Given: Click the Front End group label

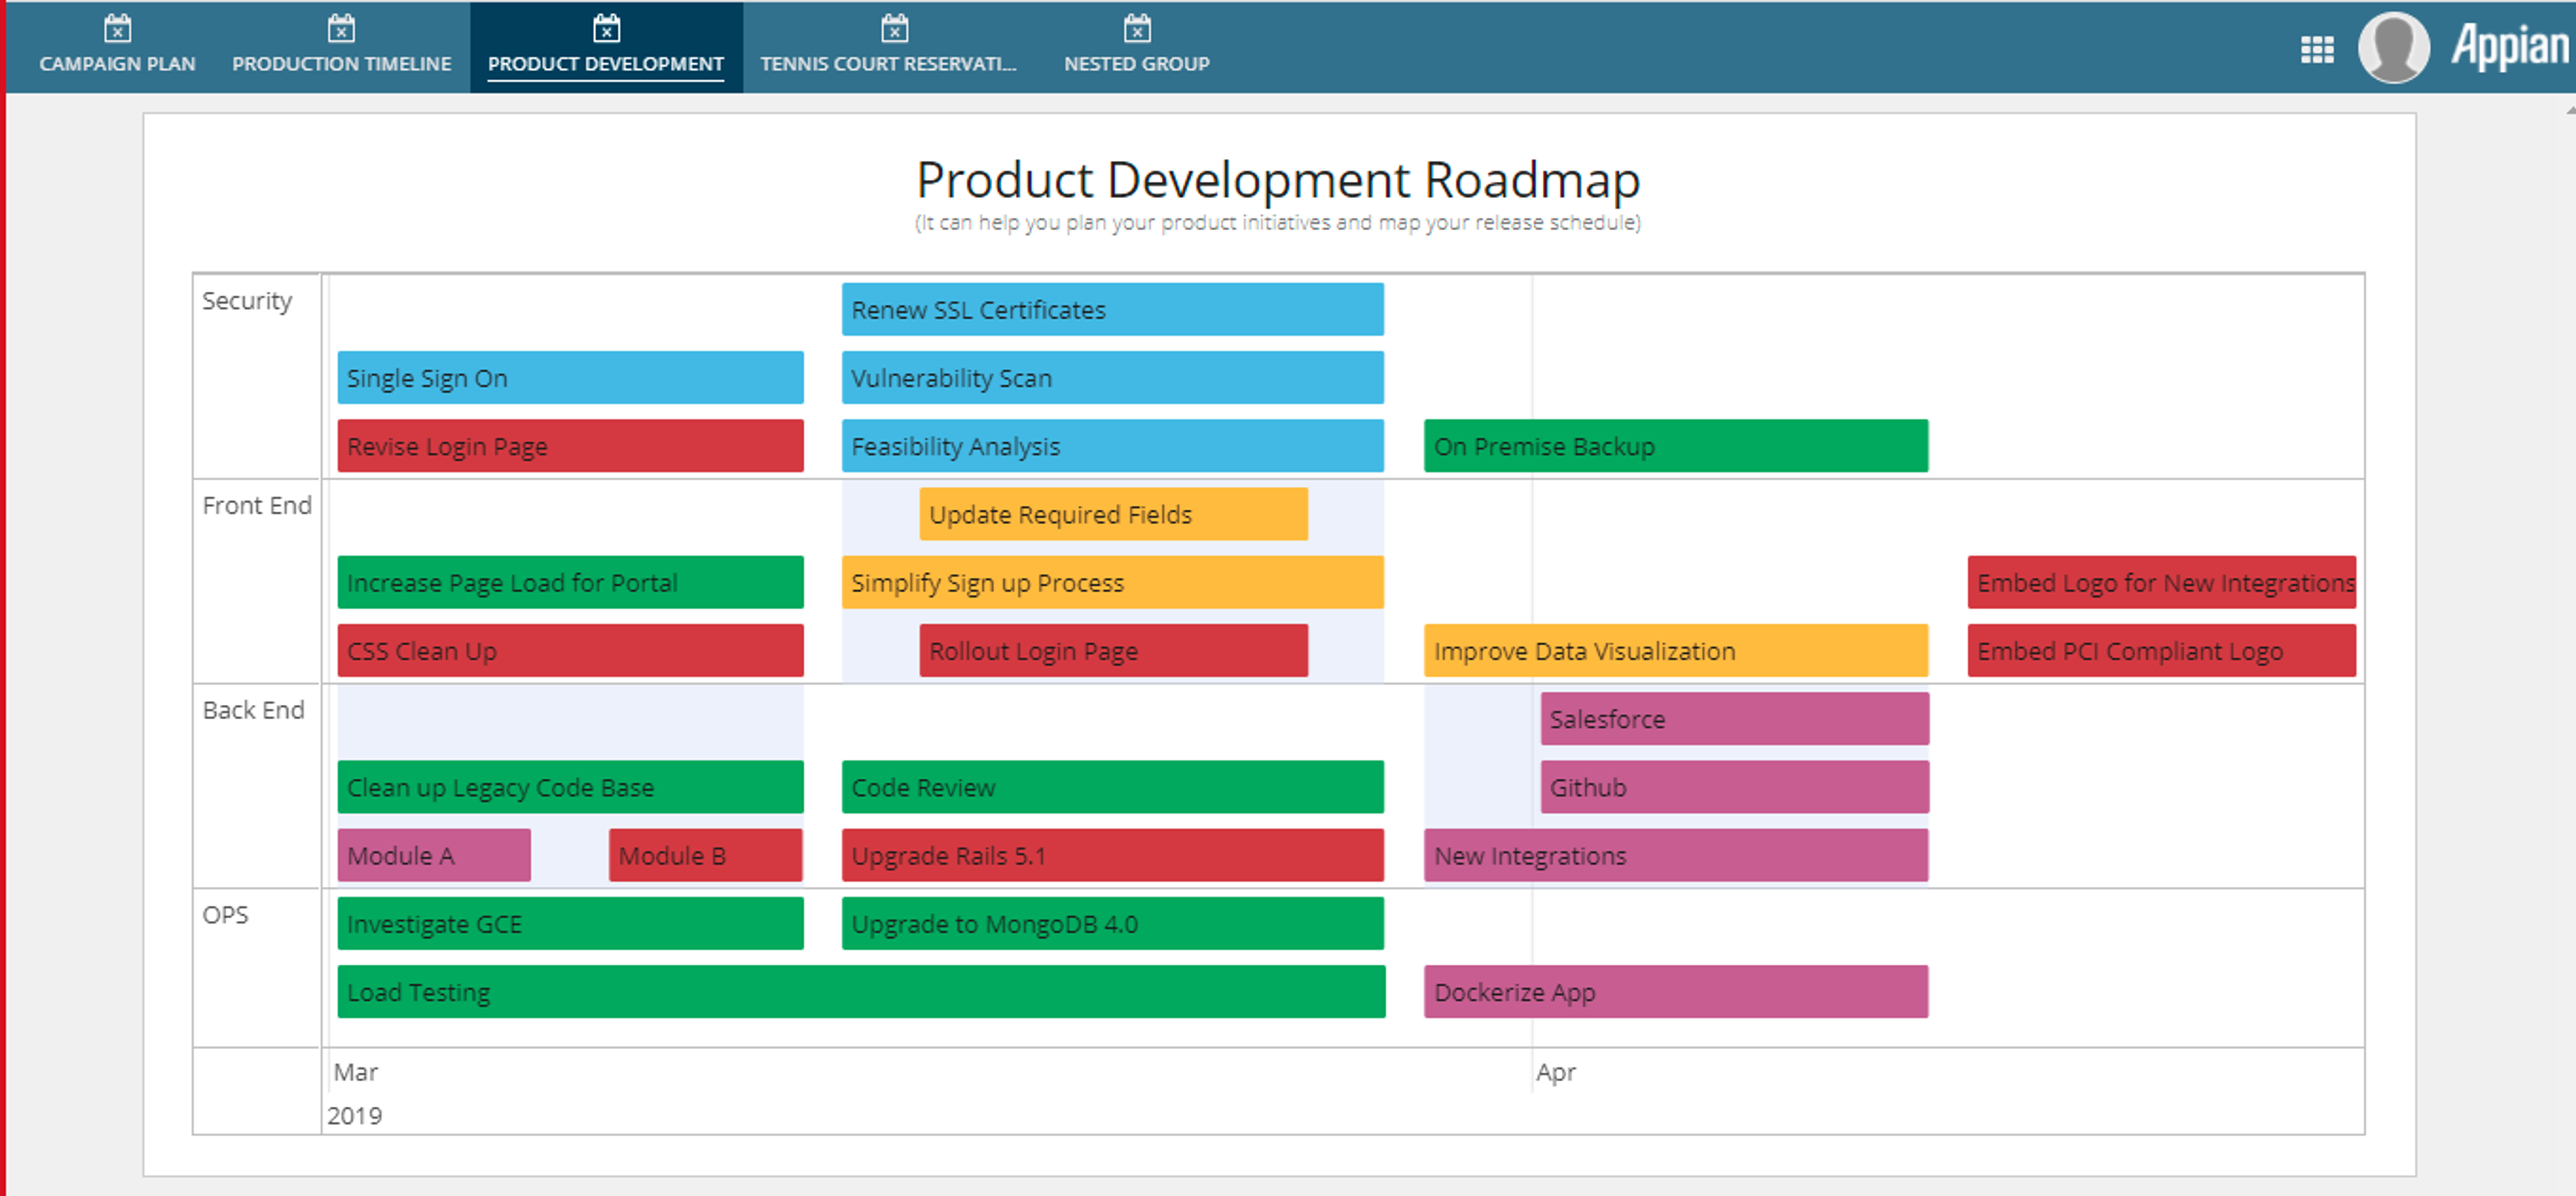Looking at the screenshot, I should tap(257, 505).
